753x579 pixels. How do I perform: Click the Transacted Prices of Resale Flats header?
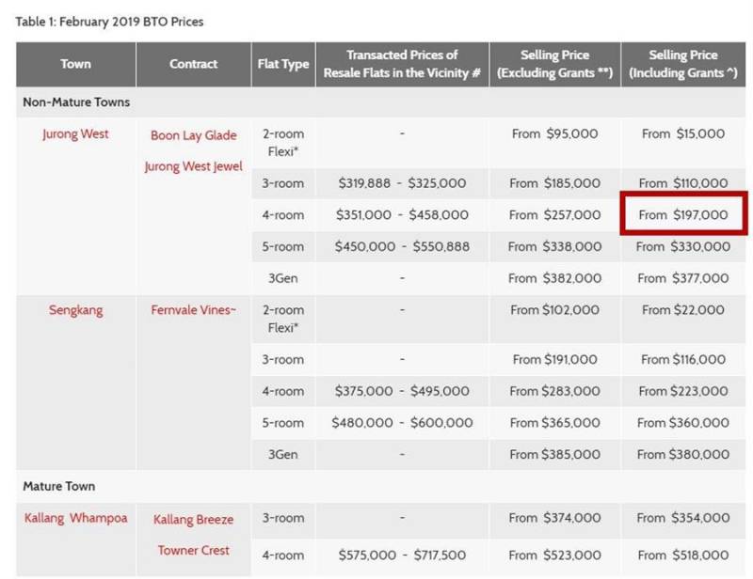[x=402, y=65]
